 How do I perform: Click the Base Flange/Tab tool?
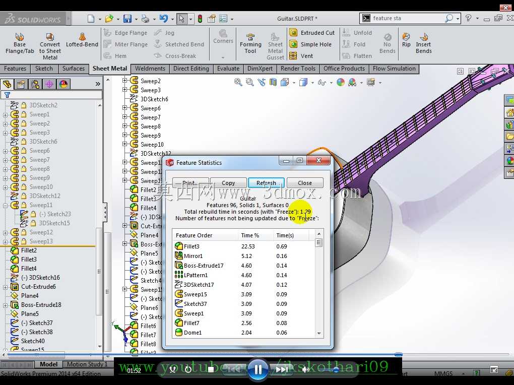tap(20, 44)
